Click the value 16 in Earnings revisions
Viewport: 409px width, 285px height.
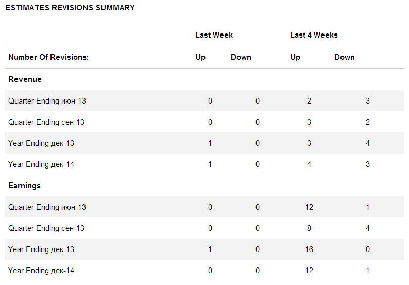click(x=309, y=249)
